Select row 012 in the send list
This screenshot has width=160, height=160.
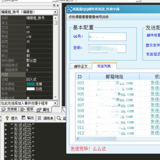click(118, 133)
